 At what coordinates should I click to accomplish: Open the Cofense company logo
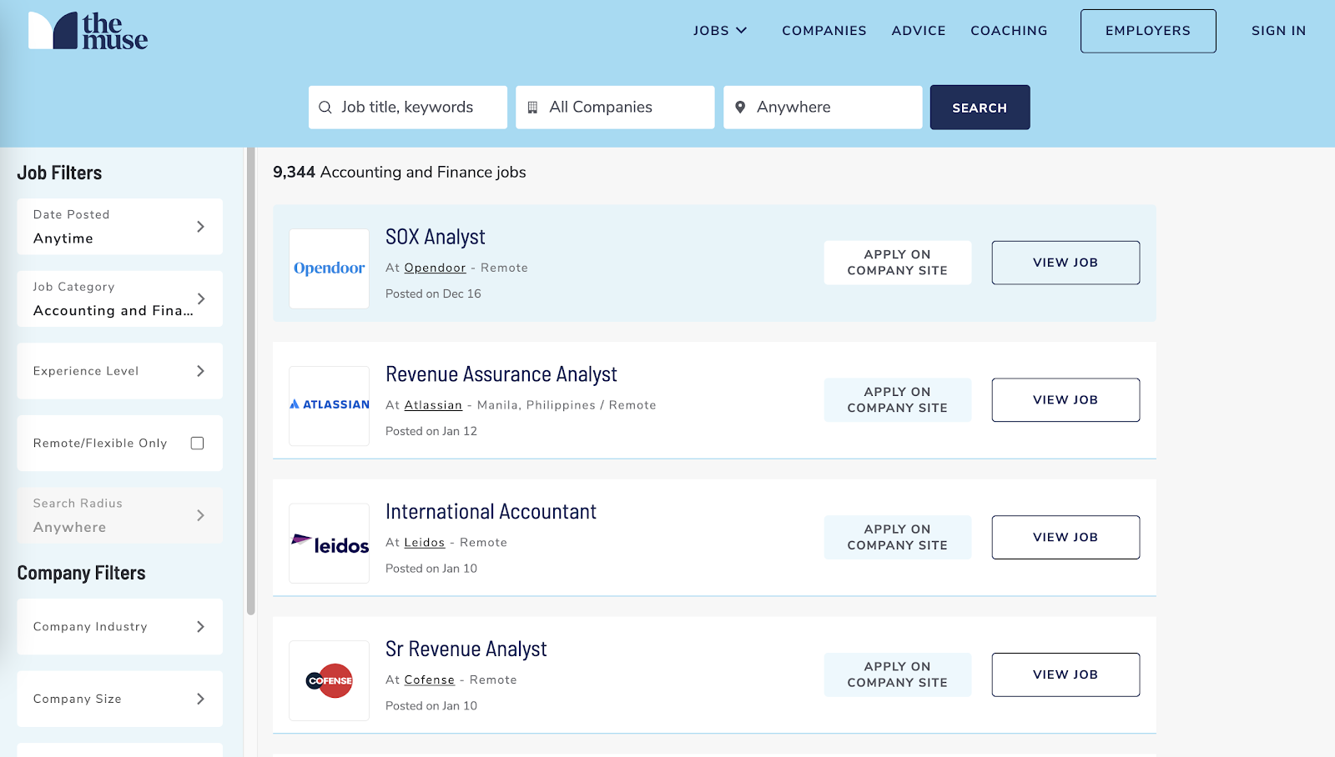(x=330, y=680)
